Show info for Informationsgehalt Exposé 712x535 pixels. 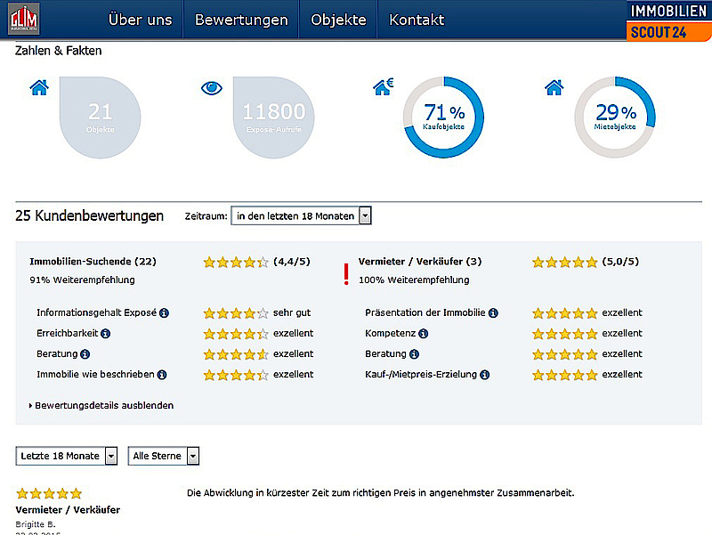tap(164, 313)
